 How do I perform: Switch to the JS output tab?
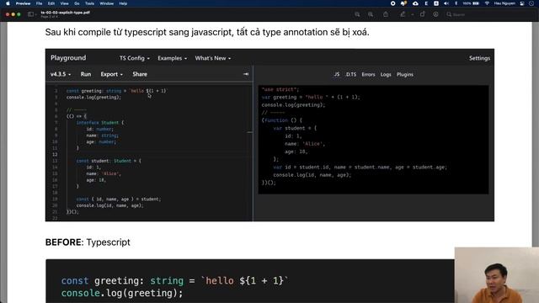tap(337, 74)
